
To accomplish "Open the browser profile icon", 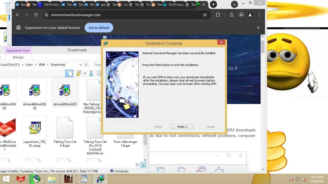I will pos(250,15).
